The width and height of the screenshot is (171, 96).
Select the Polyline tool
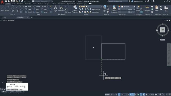pyautogui.click(x=7, y=8)
